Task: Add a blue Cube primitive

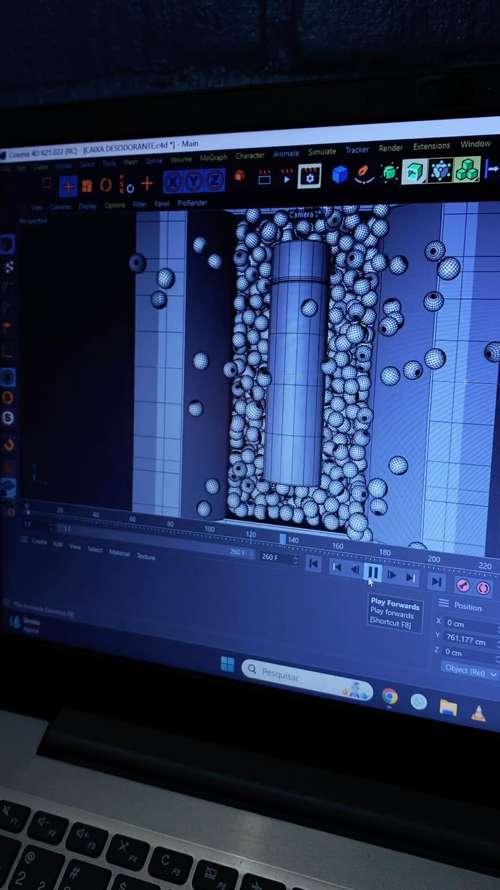Action: pos(340,174)
